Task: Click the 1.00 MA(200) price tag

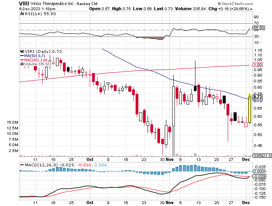Action: click(x=258, y=65)
